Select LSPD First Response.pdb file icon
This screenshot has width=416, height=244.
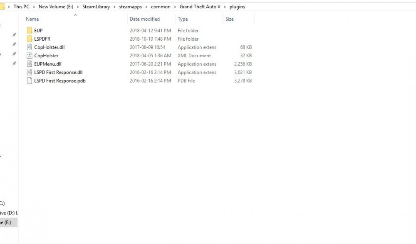pyautogui.click(x=30, y=81)
